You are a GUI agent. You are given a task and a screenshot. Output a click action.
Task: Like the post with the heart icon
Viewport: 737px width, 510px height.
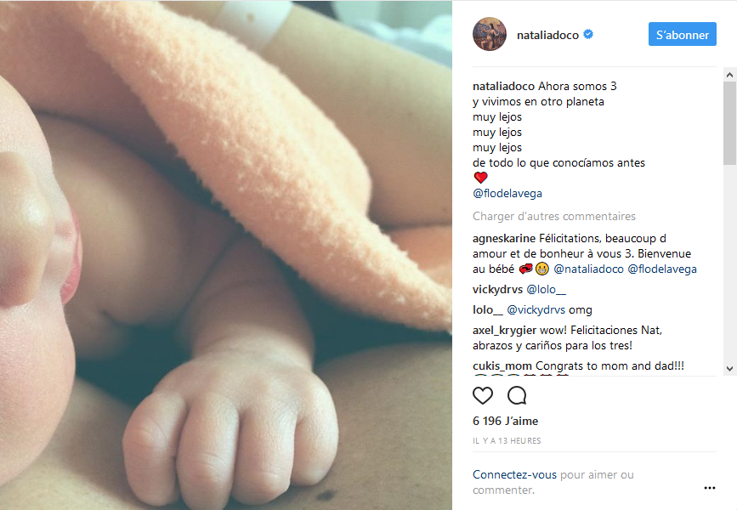[483, 395]
